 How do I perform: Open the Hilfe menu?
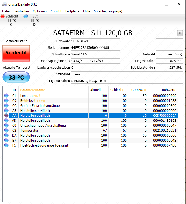click(87, 11)
